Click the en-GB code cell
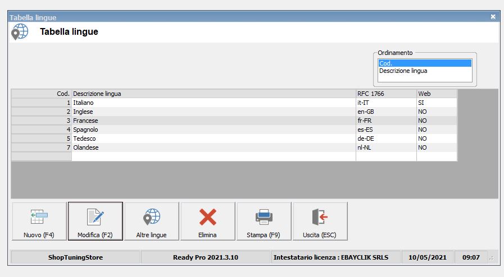 (386, 112)
